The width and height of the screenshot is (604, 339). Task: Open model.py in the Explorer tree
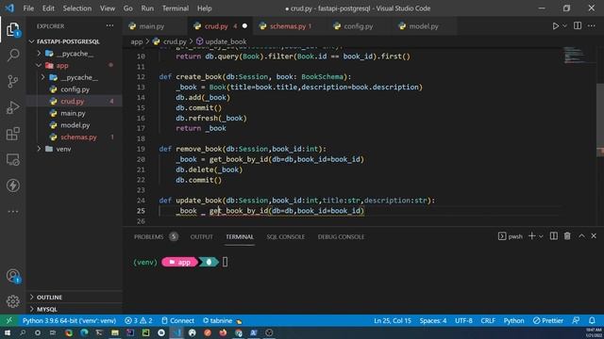point(75,125)
